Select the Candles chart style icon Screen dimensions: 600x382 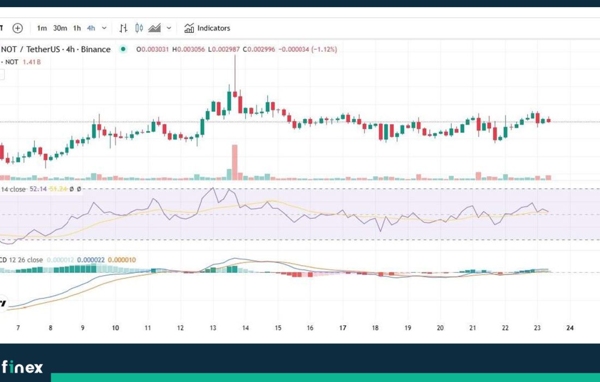[139, 28]
